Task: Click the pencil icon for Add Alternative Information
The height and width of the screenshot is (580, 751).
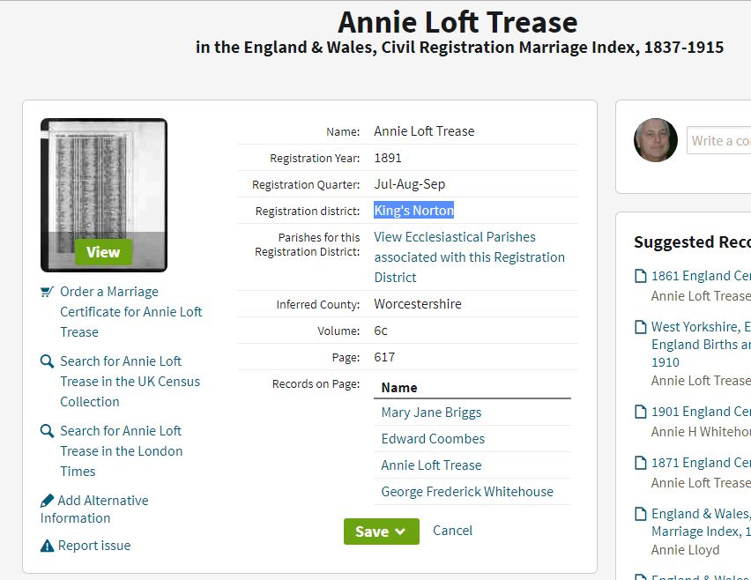Action: click(48, 501)
